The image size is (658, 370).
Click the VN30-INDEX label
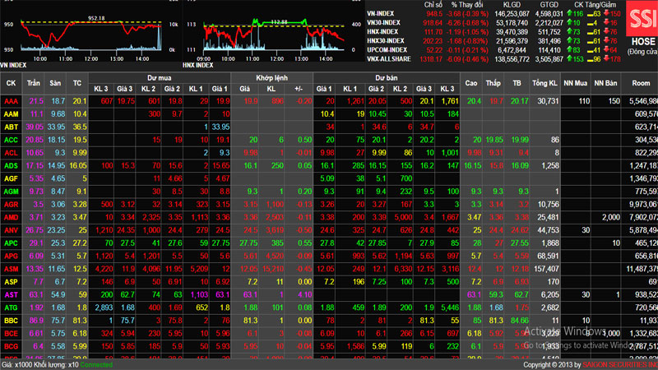tap(387, 24)
